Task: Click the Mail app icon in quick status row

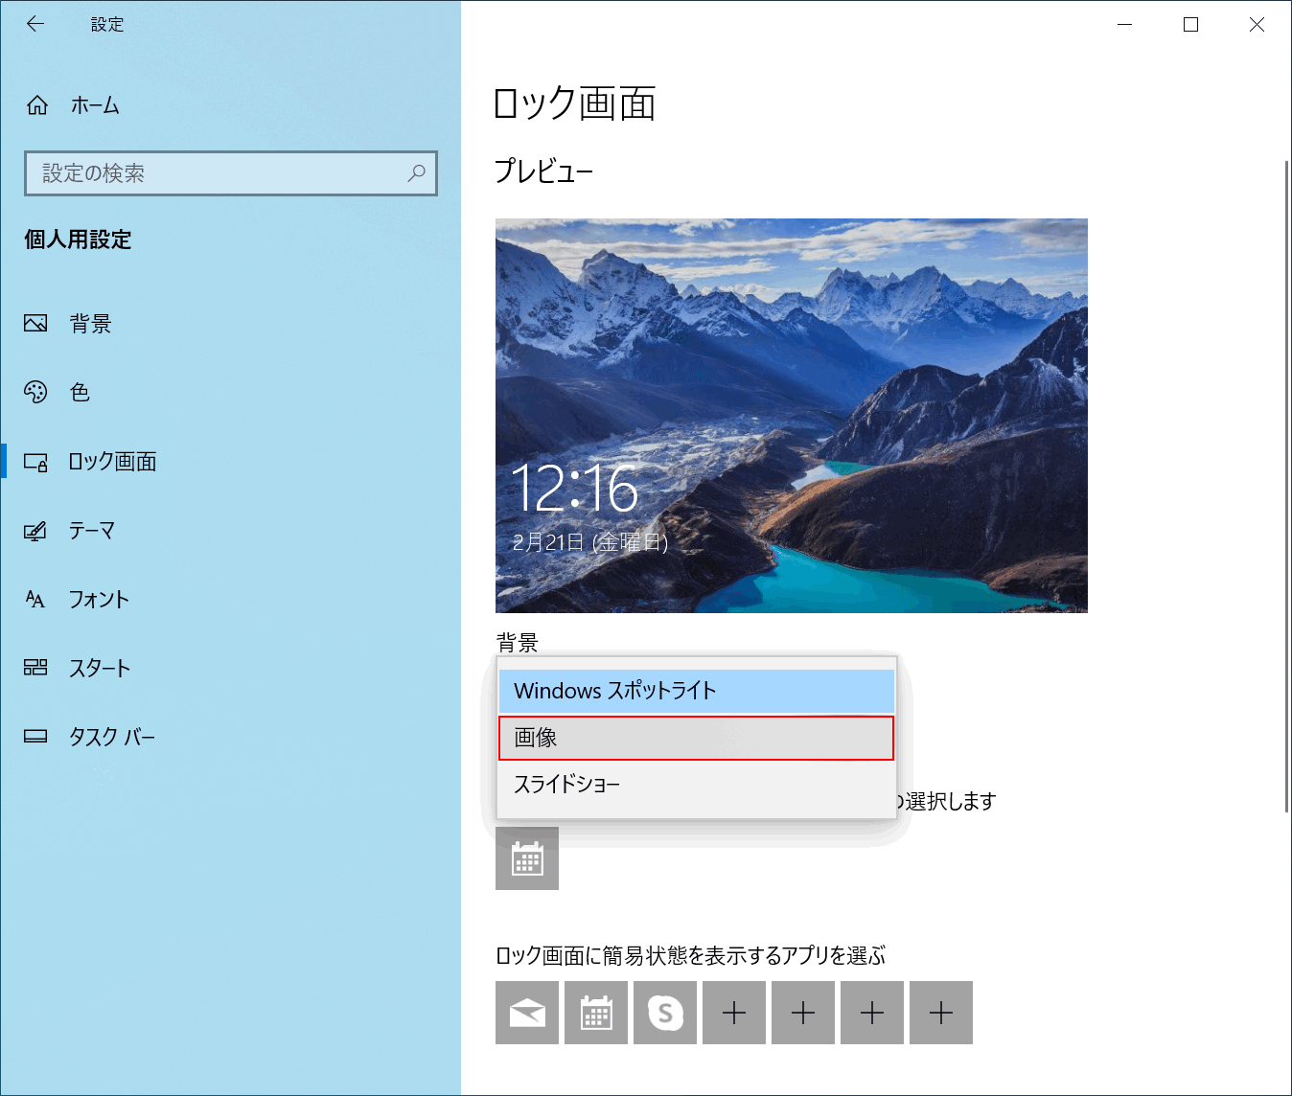Action: click(526, 1013)
